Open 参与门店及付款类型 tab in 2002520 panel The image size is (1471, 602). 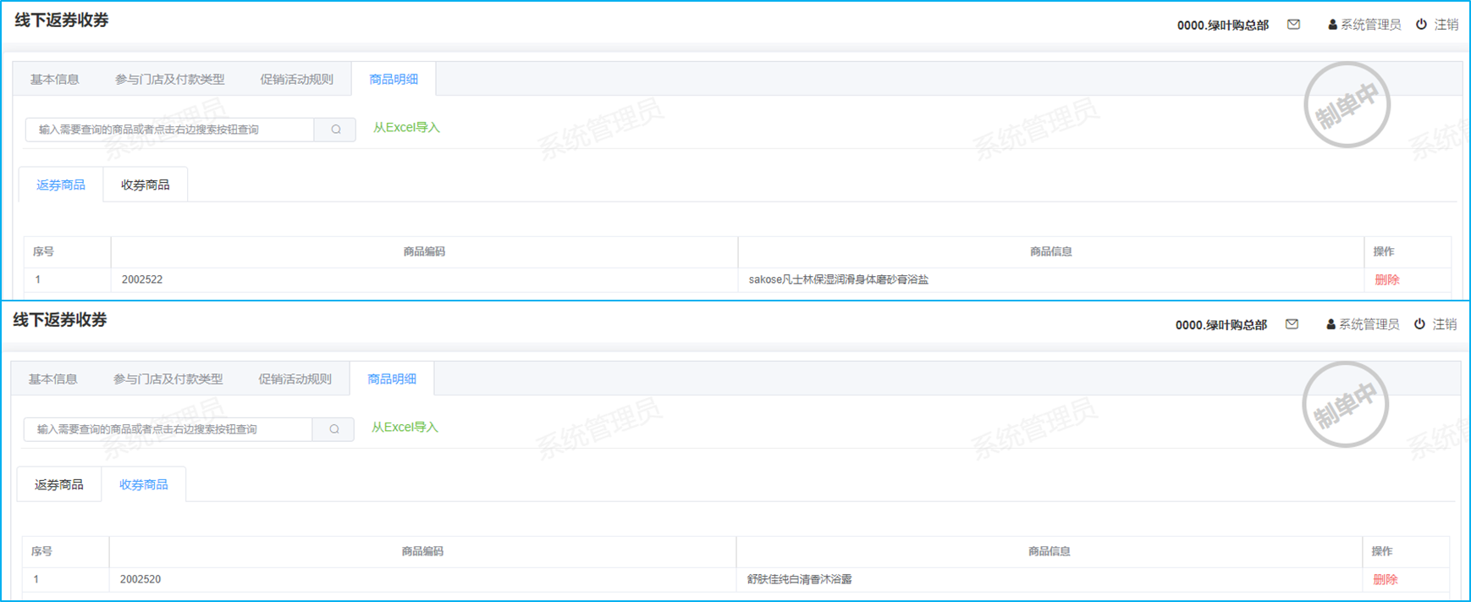click(x=168, y=379)
